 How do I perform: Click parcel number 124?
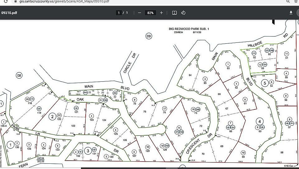(104, 120)
